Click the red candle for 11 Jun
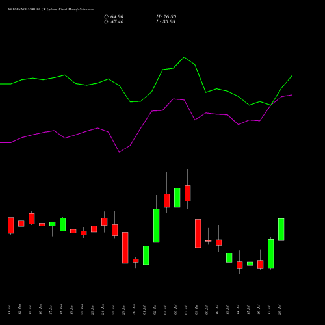 point(11,226)
